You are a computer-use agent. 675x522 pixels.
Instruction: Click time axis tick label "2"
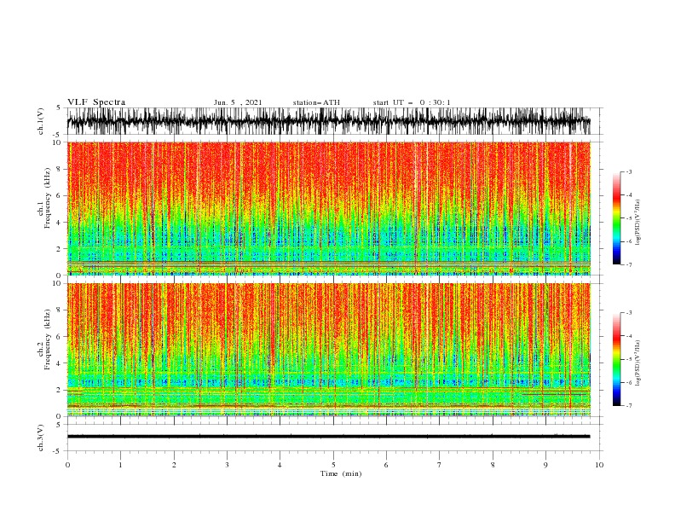[x=174, y=465]
